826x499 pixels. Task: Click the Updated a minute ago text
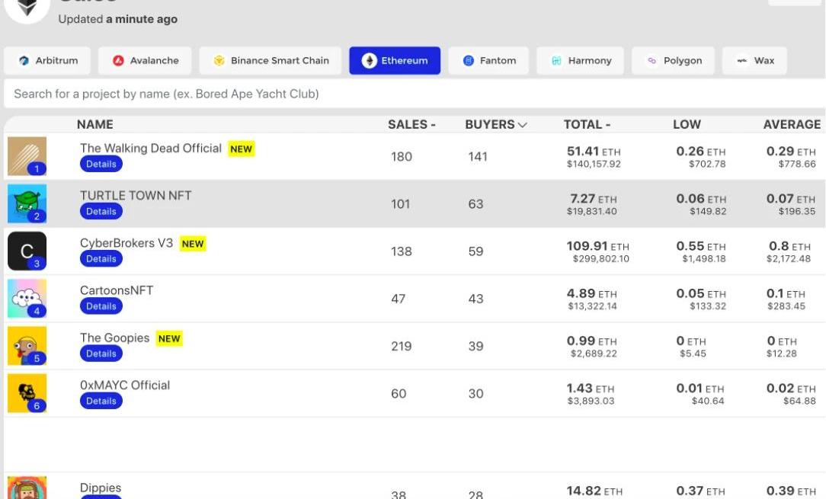pos(118,19)
